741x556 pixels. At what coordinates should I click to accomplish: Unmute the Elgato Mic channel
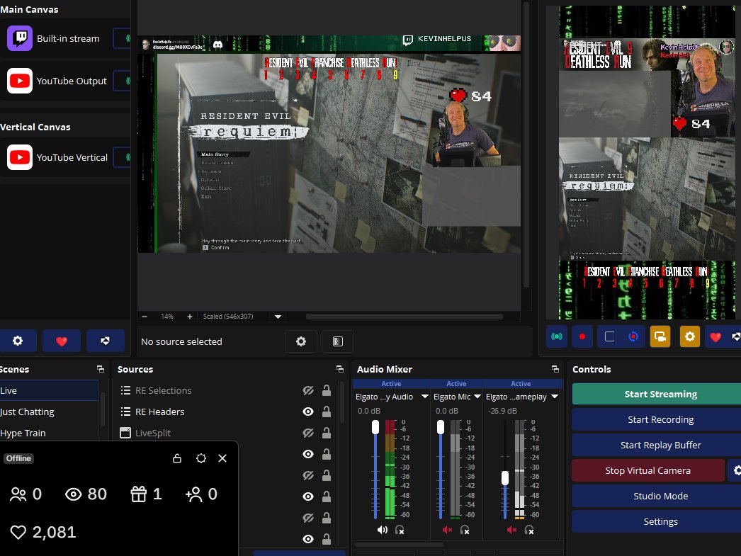(447, 530)
